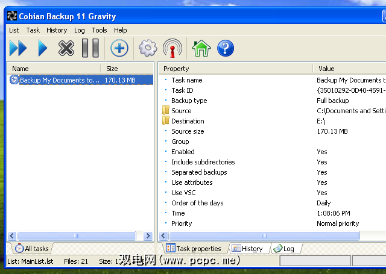Select the Use attributes property
This screenshot has width=386, height=274.
pos(192,182)
